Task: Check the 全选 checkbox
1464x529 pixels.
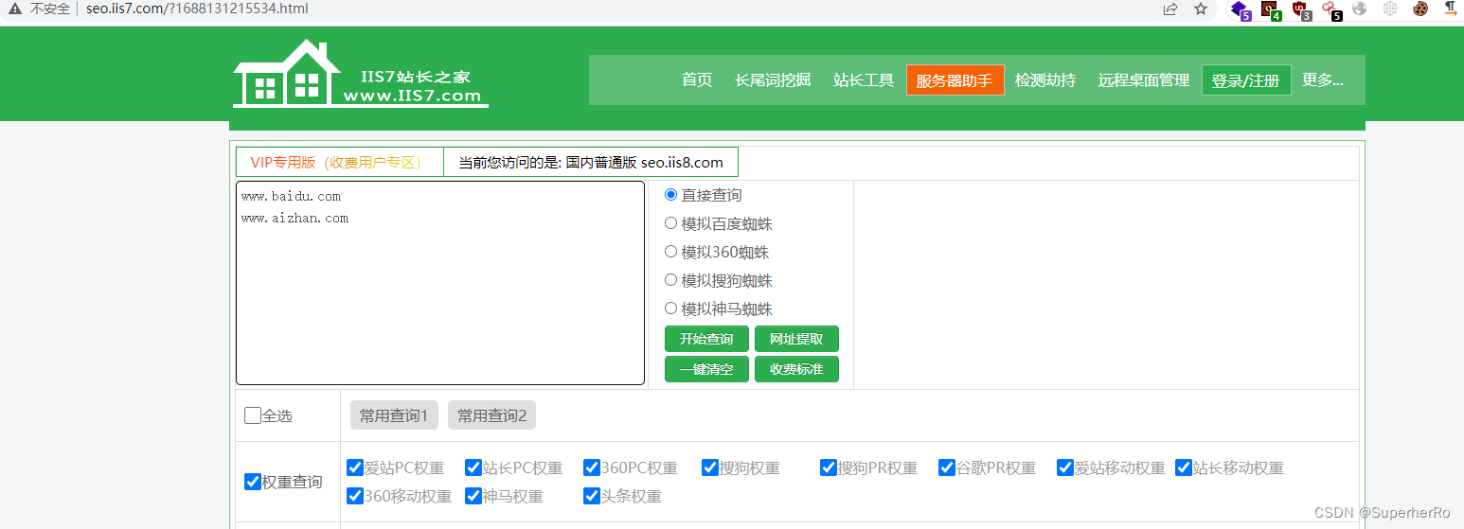Action: pos(253,415)
